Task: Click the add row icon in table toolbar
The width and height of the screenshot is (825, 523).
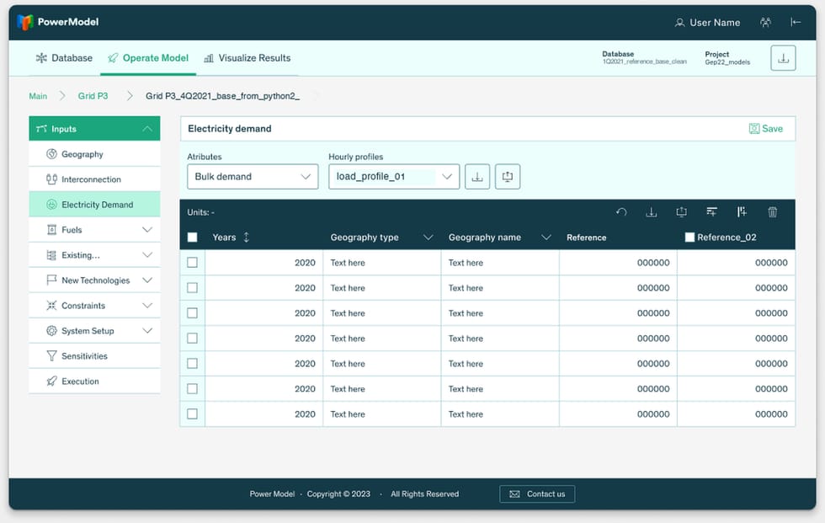Action: point(711,212)
